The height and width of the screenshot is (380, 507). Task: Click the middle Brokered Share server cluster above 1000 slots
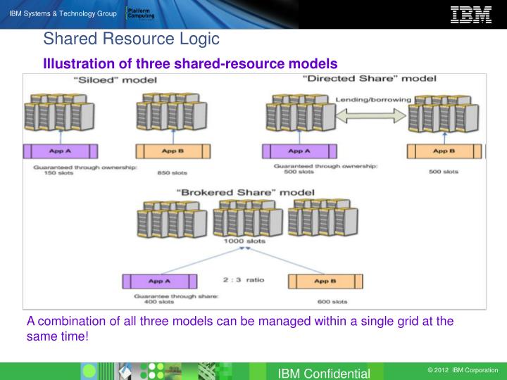click(x=248, y=218)
